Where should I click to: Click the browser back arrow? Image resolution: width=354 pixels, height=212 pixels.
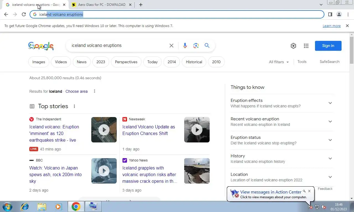pyautogui.click(x=6, y=14)
